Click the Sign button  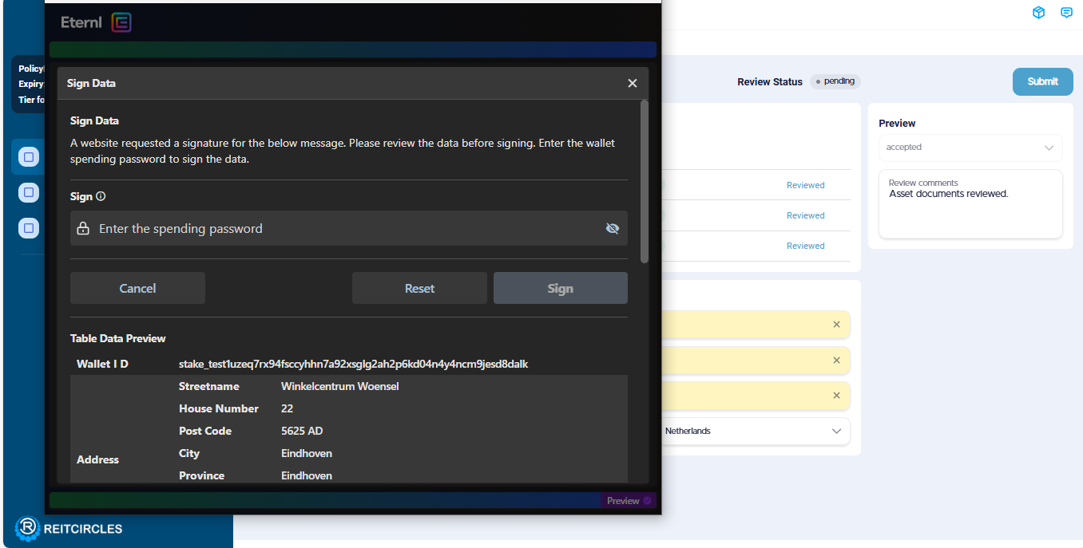(x=560, y=289)
